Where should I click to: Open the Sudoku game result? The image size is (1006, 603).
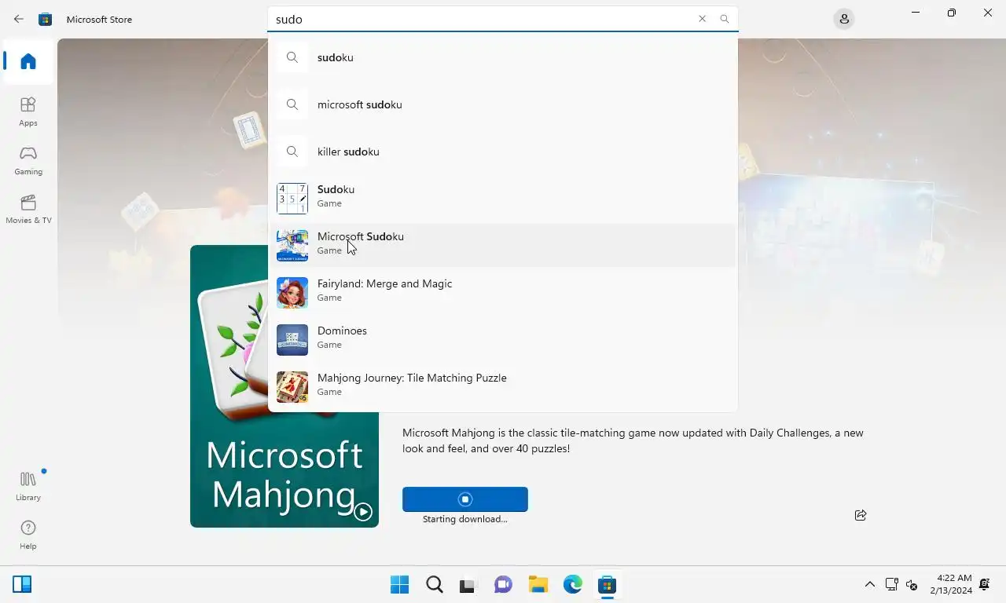click(x=503, y=197)
